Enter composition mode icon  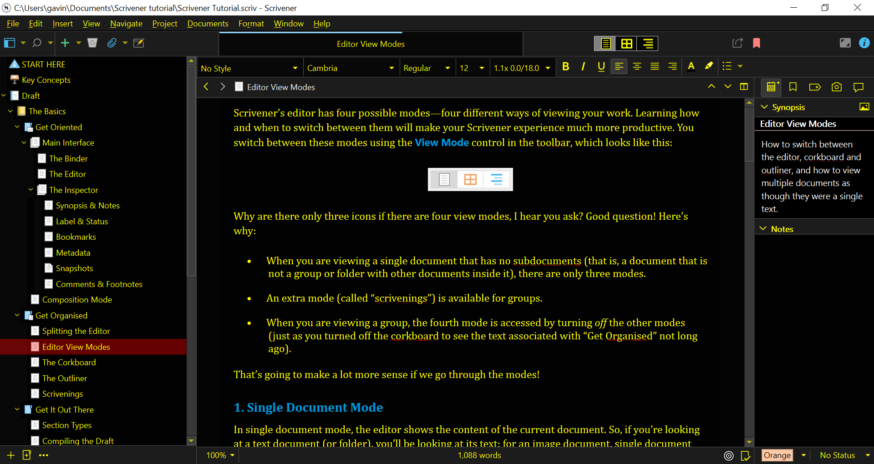coord(845,43)
